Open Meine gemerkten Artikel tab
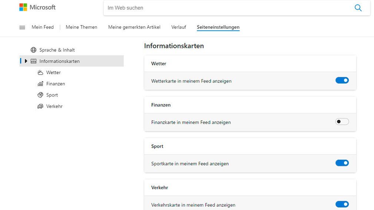374x210 pixels. pos(134,27)
